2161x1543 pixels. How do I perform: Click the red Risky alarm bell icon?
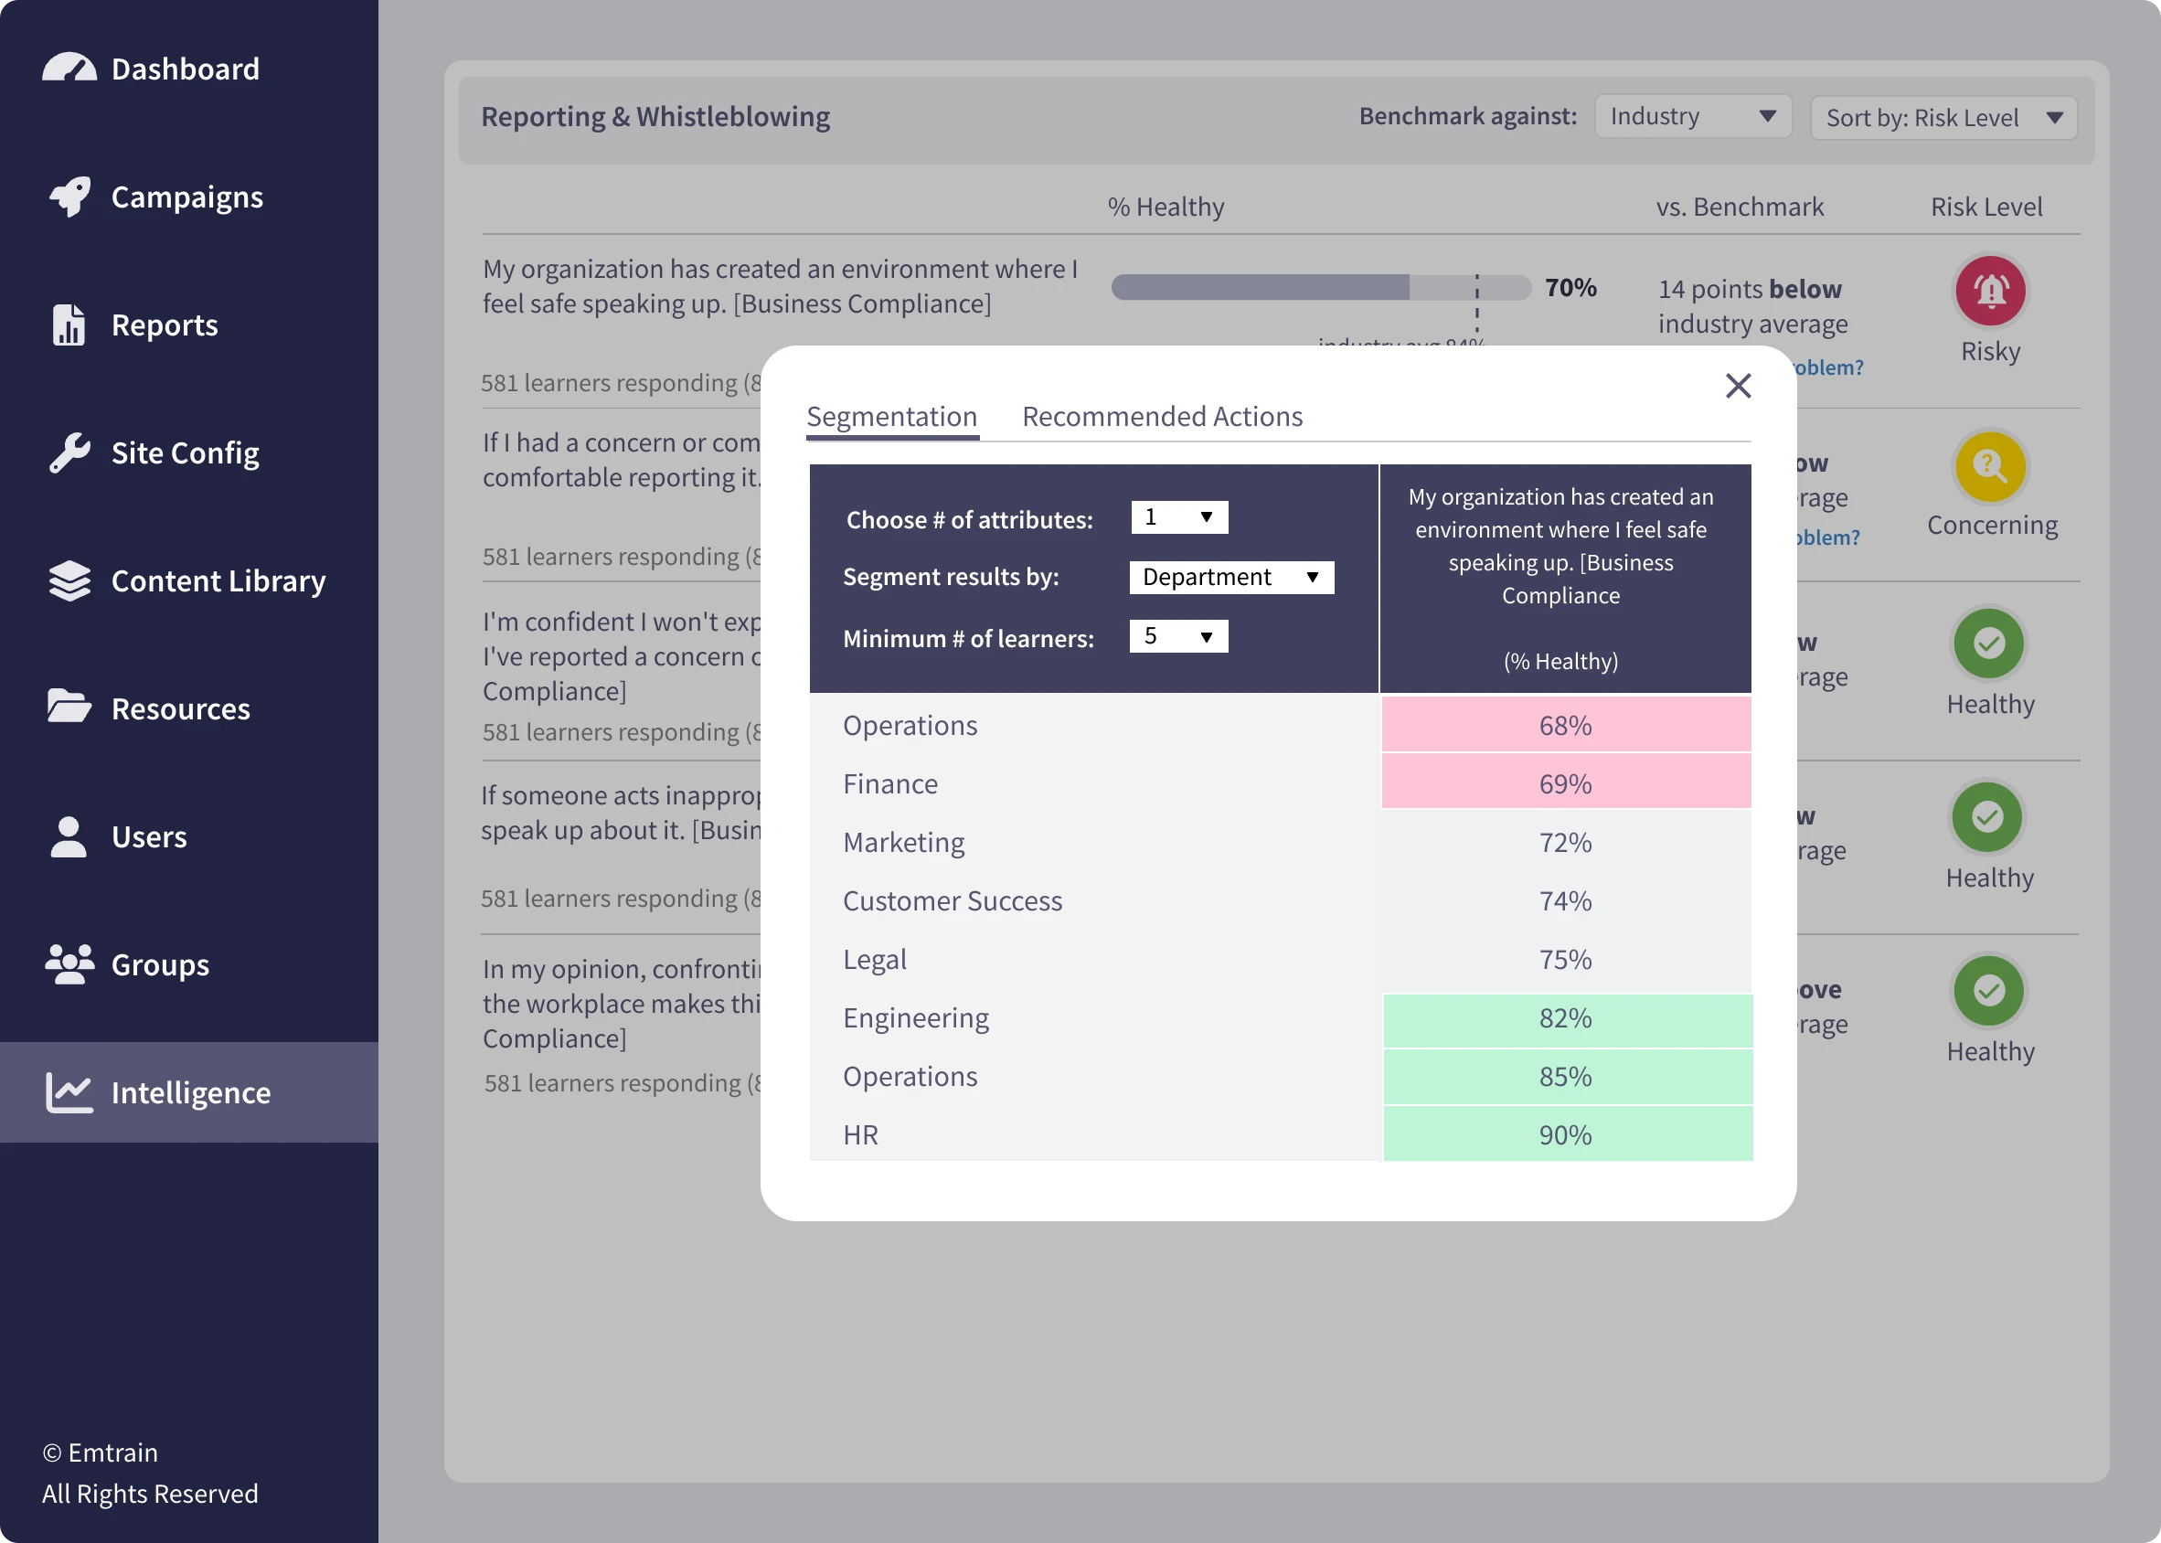pyautogui.click(x=1990, y=290)
